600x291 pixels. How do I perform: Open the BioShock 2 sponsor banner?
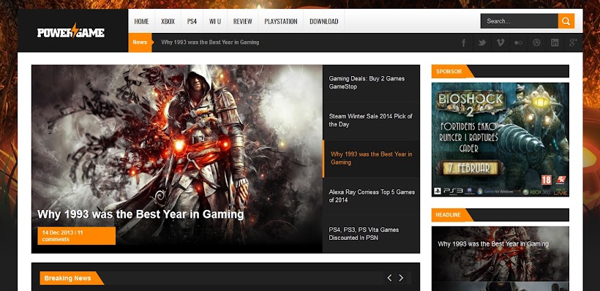click(x=500, y=140)
